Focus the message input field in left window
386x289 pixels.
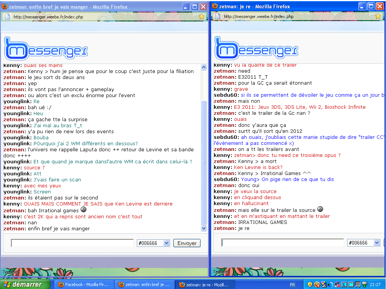[x=72, y=243]
